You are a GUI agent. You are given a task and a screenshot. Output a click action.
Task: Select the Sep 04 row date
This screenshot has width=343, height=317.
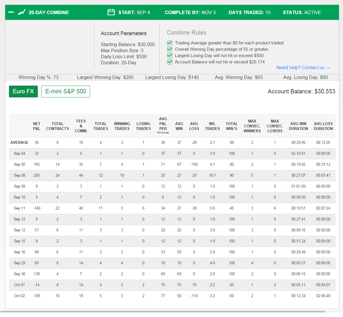pyautogui.click(x=19, y=153)
